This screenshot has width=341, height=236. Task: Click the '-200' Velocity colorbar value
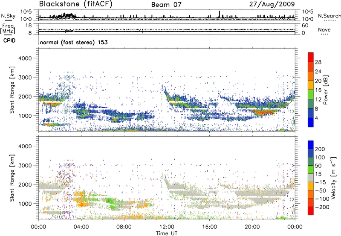[x=322, y=207]
